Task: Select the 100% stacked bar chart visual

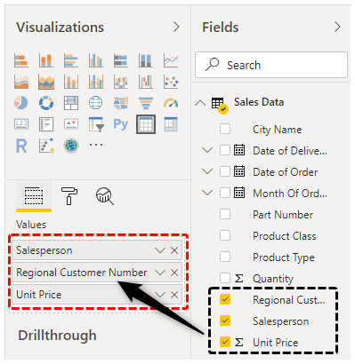Action: pos(121,60)
